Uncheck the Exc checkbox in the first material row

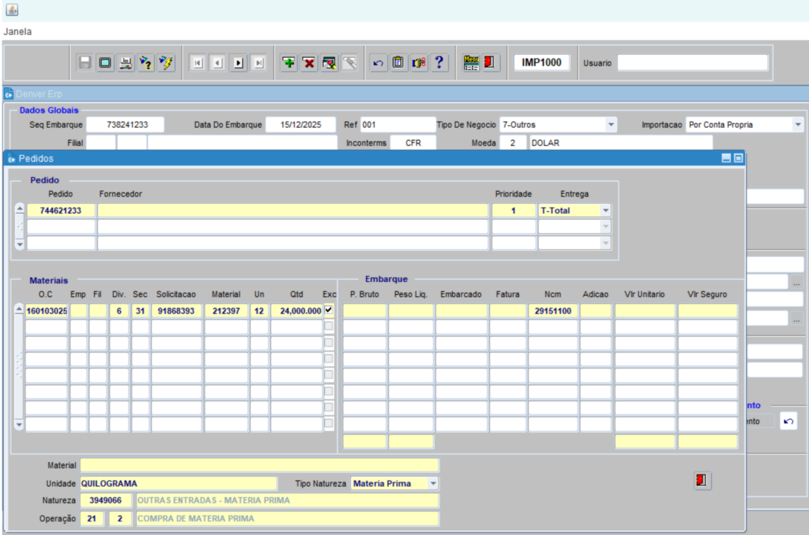coord(329,310)
